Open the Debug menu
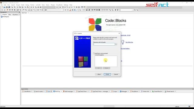The image size is (194, 109). pyautogui.click(x=27, y=5)
